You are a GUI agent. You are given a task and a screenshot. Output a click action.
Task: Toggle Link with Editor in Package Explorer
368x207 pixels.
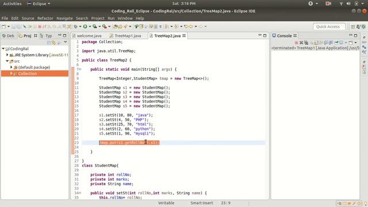tap(53, 43)
